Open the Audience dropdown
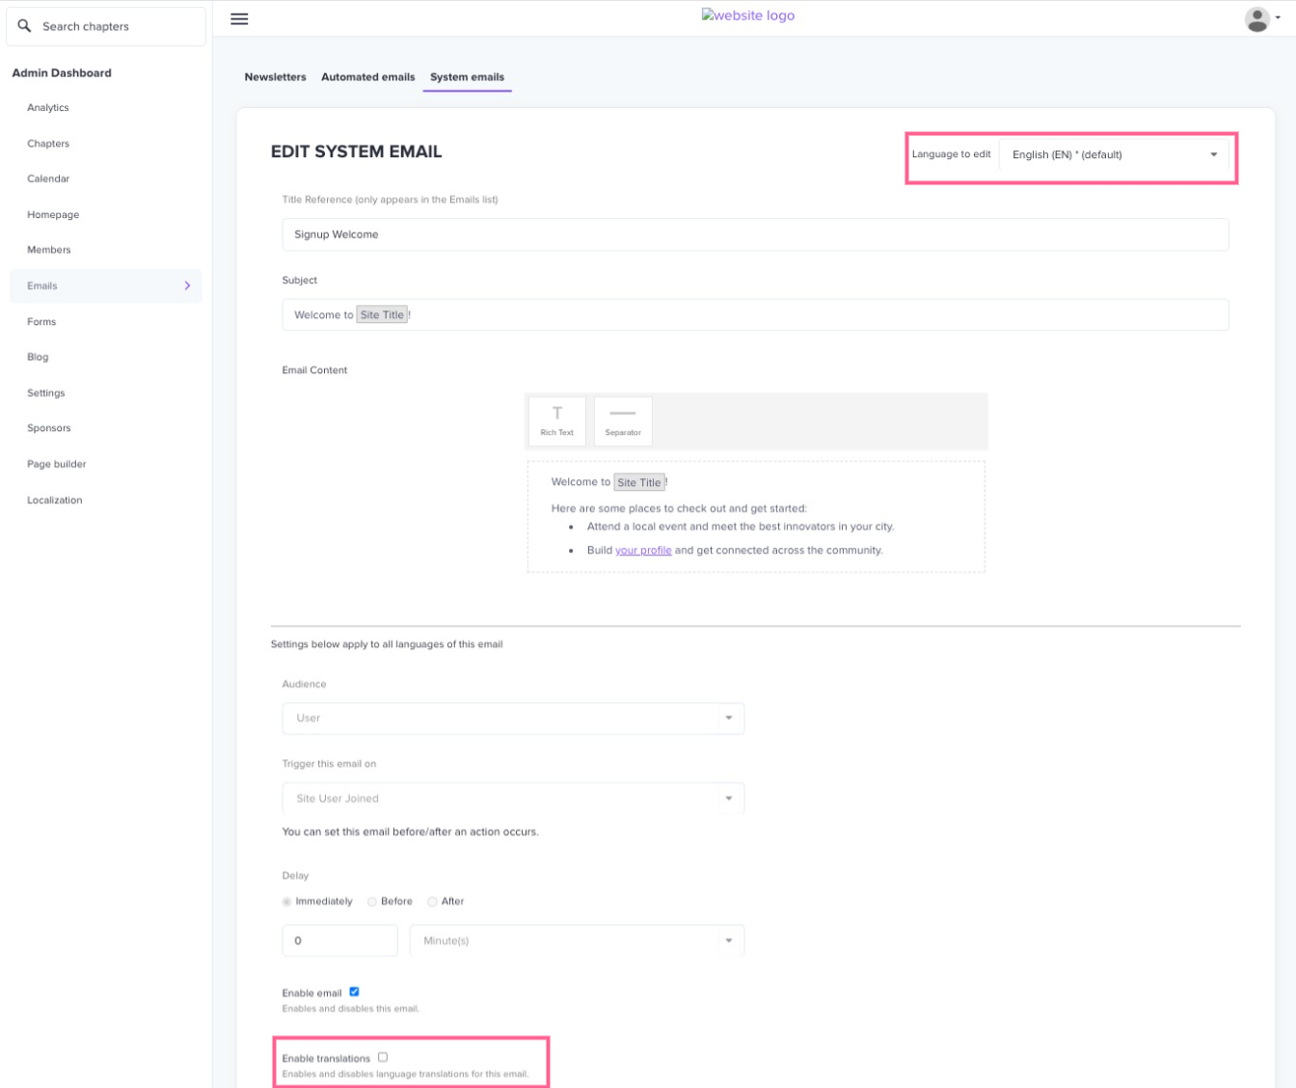This screenshot has width=1296, height=1088. 513,719
